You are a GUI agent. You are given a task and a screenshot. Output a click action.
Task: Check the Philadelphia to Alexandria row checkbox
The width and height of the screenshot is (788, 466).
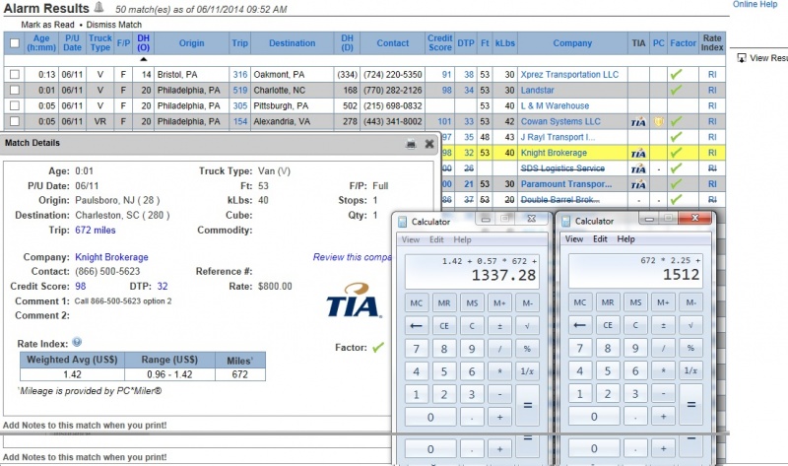[15, 121]
